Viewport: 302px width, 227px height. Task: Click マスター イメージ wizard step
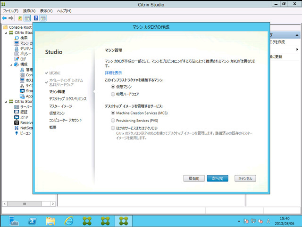[x=61, y=106]
